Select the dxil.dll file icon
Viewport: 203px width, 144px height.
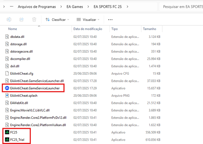[7, 66]
